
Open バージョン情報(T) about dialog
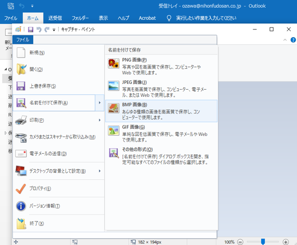58,206
